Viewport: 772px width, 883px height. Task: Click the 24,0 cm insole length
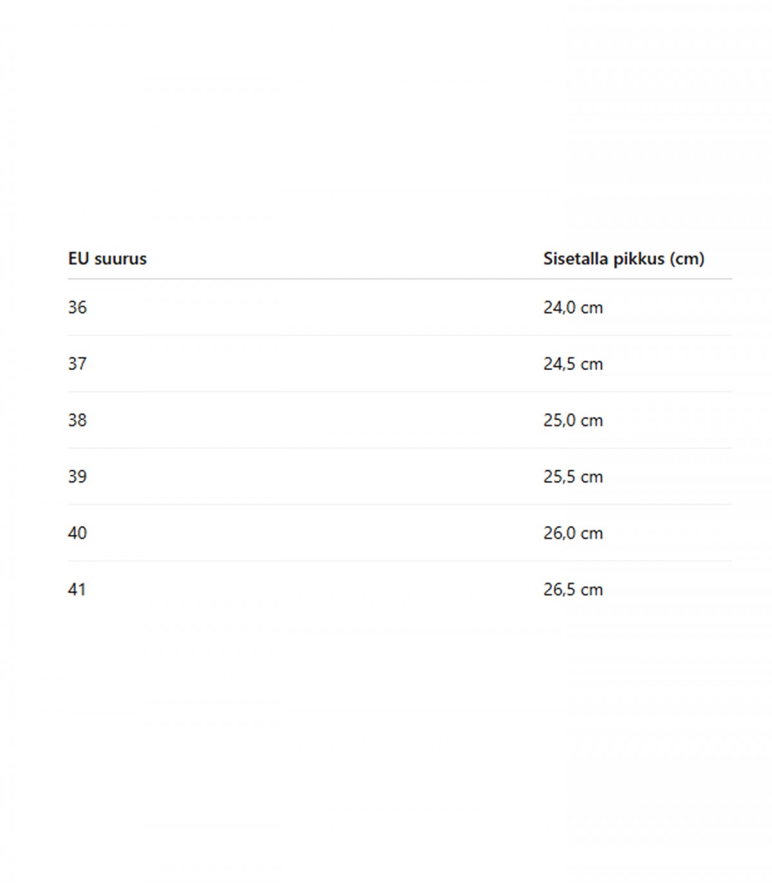573,308
